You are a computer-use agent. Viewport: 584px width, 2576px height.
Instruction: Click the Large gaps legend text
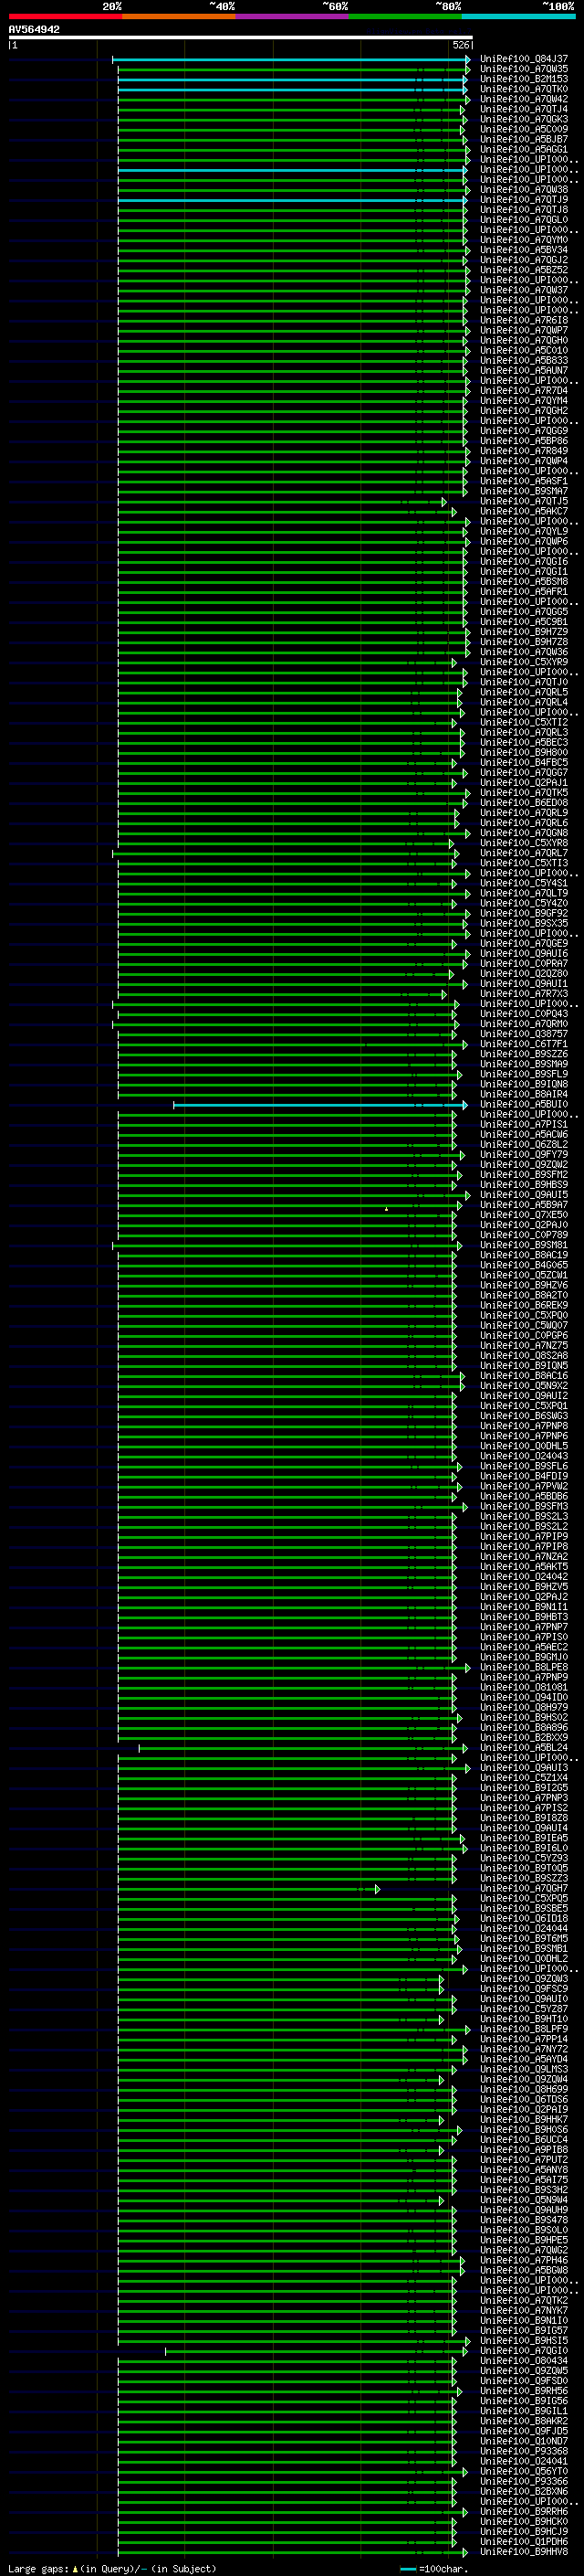coord(112,2568)
